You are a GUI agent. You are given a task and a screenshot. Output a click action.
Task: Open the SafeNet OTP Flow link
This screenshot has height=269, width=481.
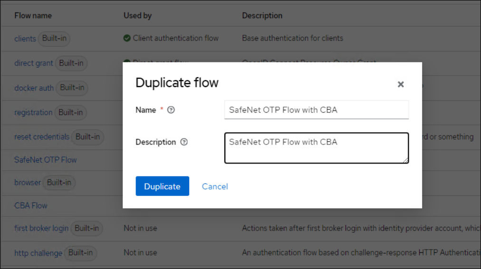click(x=46, y=160)
